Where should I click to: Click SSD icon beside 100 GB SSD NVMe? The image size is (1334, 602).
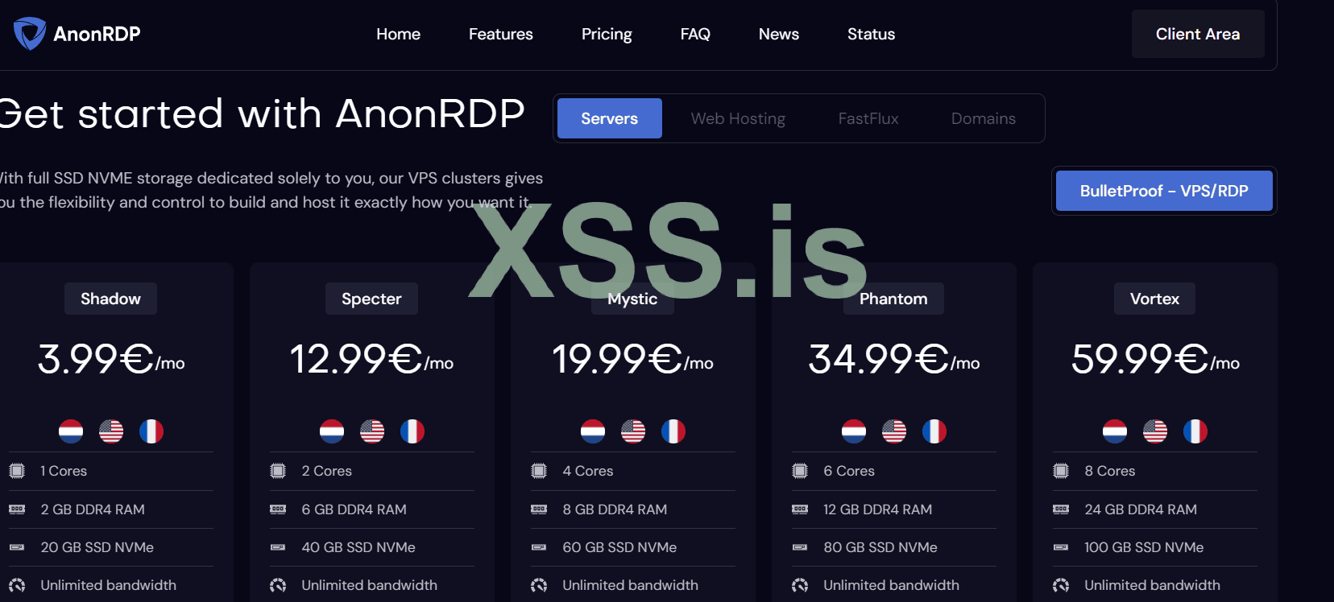[x=1061, y=547]
